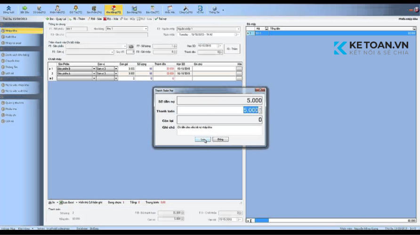Screen dimensions: 420x235
Task: Open the Đối Tác (F3) toolbar icon
Action: (x=76, y=9)
